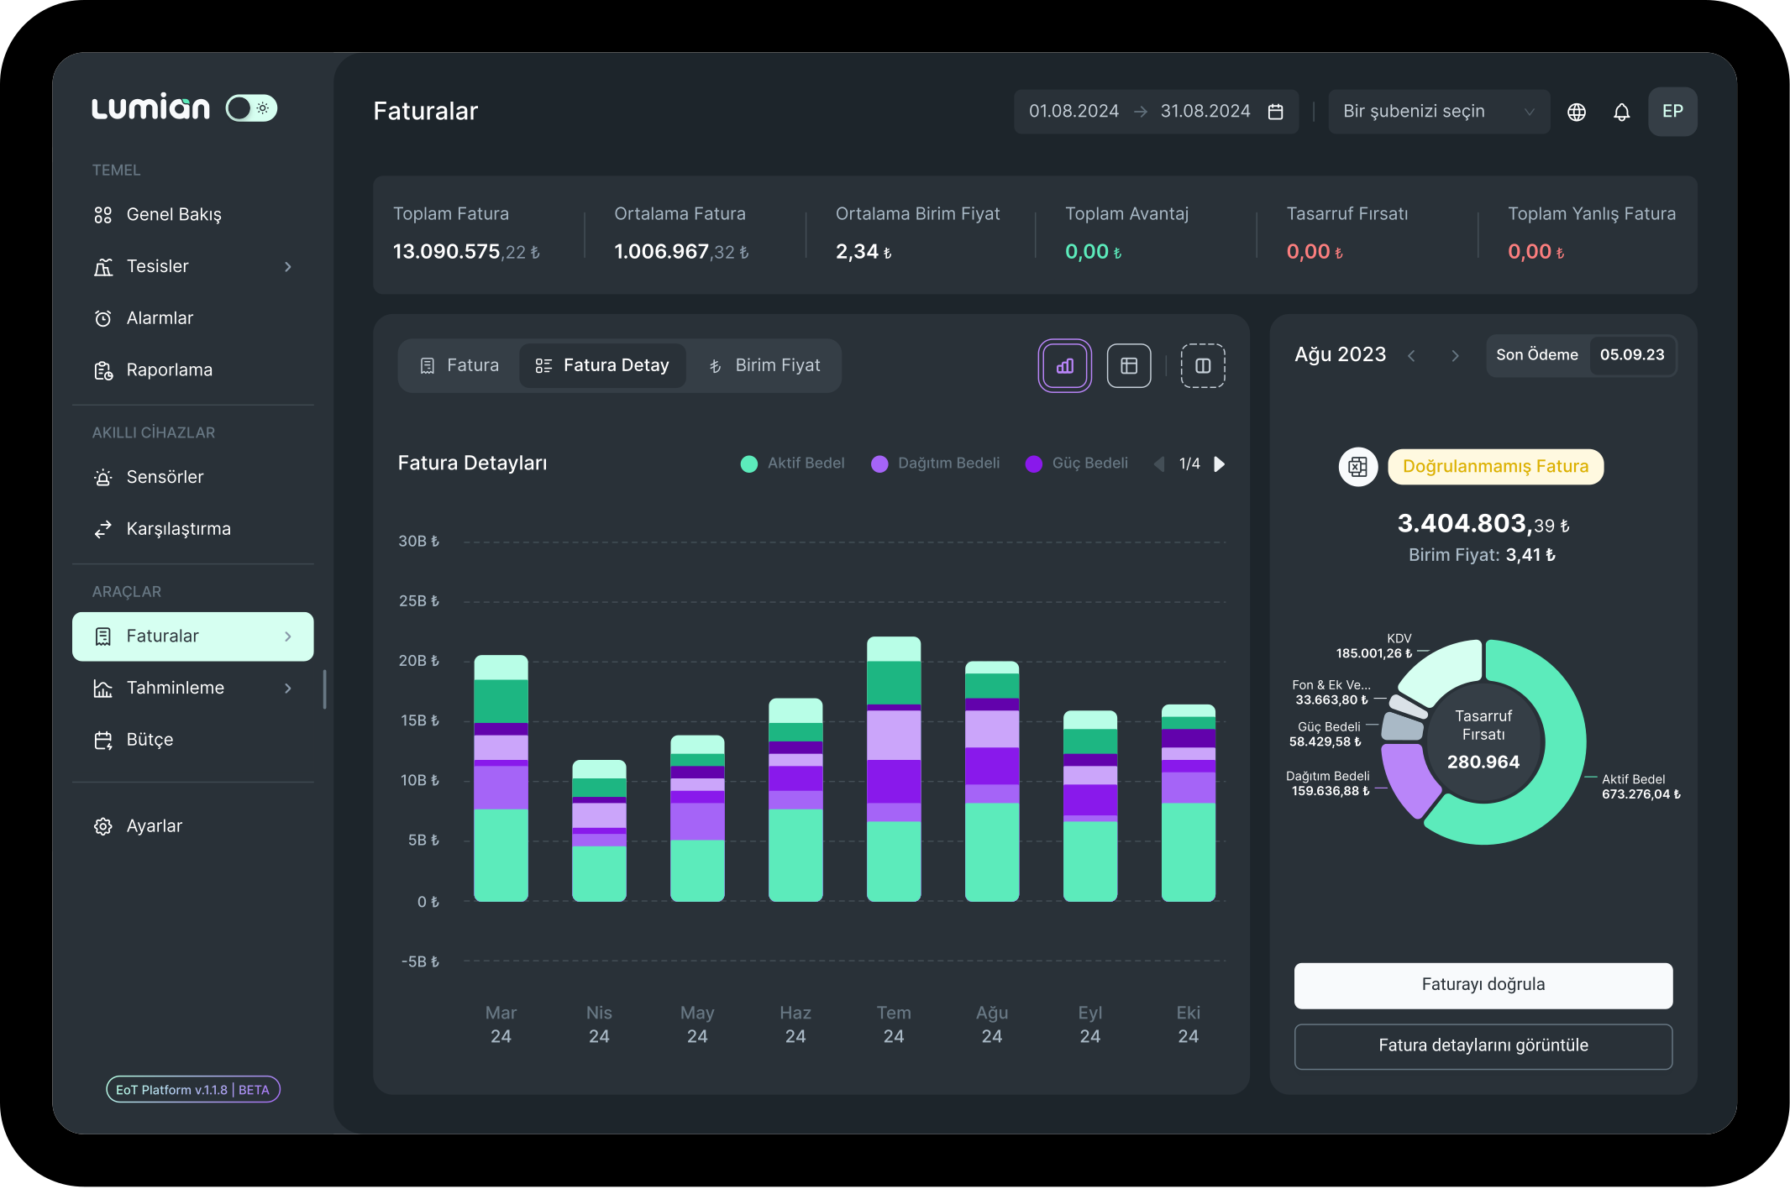Click the Tahminleme forecast chart icon
Viewport: 1790px width, 1189px height.
tap(103, 689)
